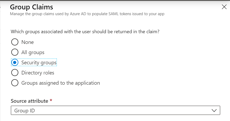
Task: Click the red required asterisk
Action: [51, 101]
